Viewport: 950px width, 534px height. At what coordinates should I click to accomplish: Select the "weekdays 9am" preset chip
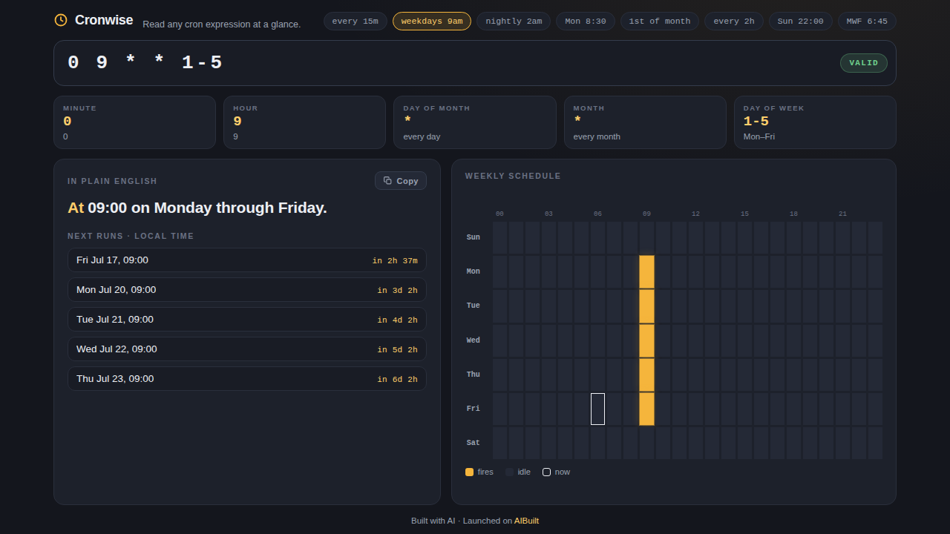(432, 21)
